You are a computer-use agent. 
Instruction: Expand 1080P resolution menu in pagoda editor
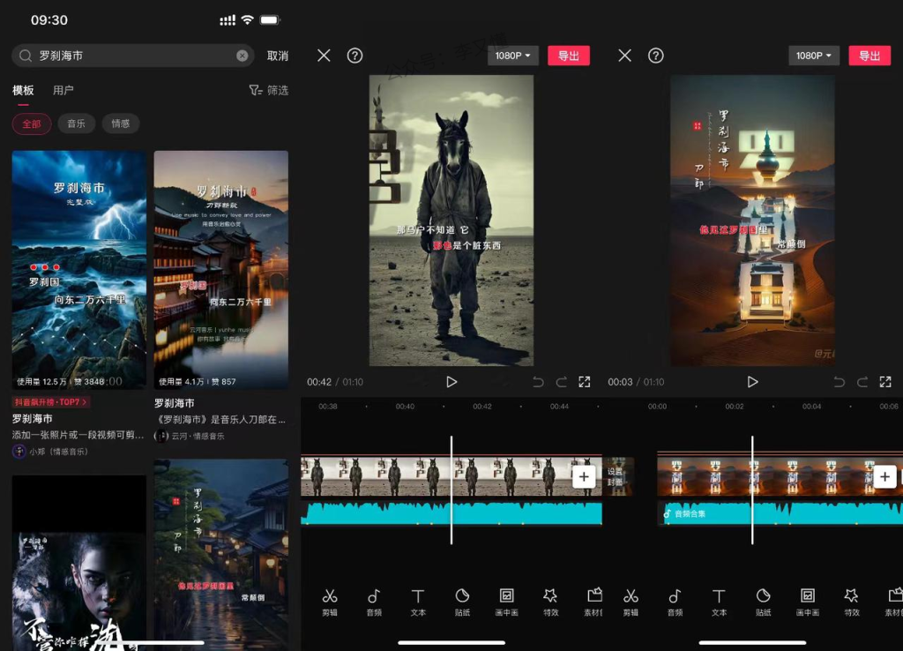point(814,56)
